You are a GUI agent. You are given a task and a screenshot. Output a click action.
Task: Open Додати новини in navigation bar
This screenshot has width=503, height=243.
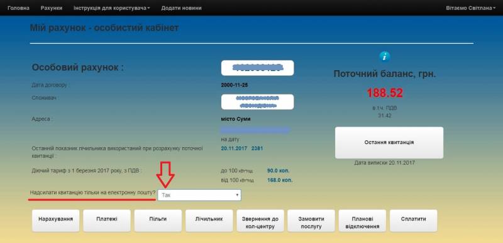pos(181,8)
